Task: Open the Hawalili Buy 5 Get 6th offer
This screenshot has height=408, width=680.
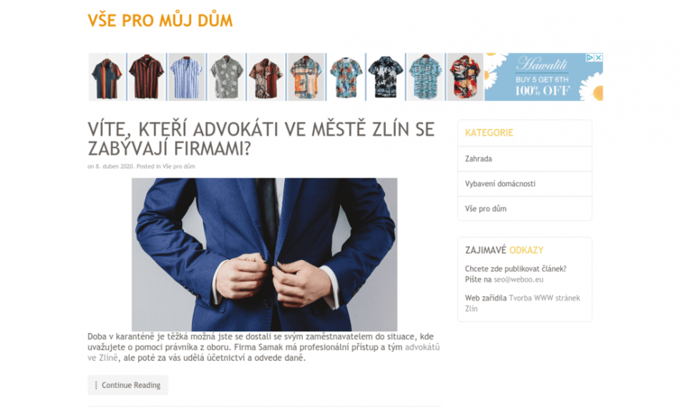Action: pos(542,77)
